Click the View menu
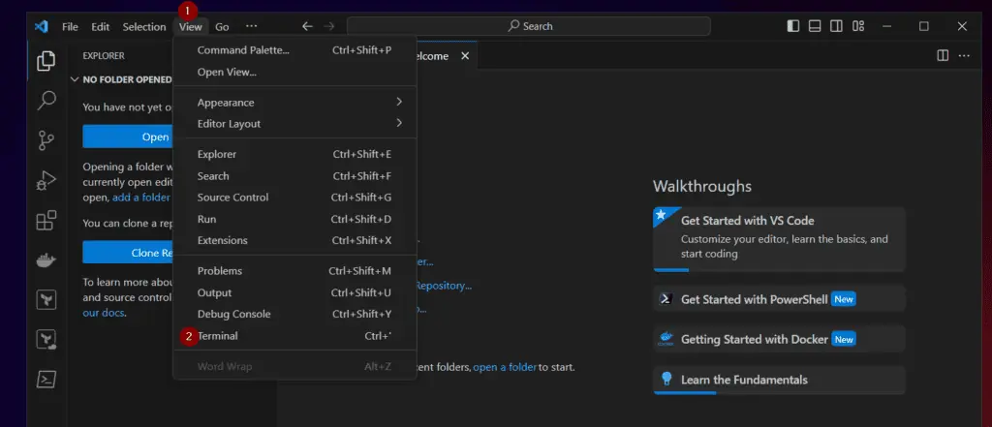 click(191, 26)
